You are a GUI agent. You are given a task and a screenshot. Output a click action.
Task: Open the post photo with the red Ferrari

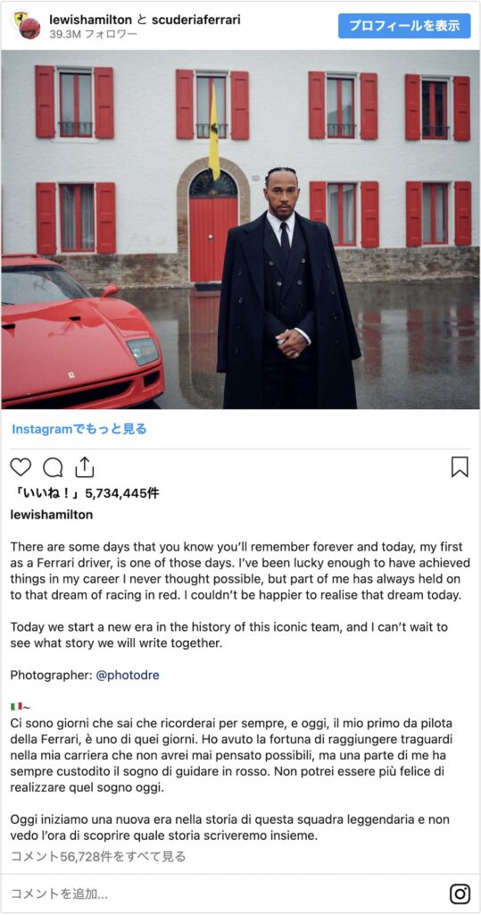click(240, 230)
